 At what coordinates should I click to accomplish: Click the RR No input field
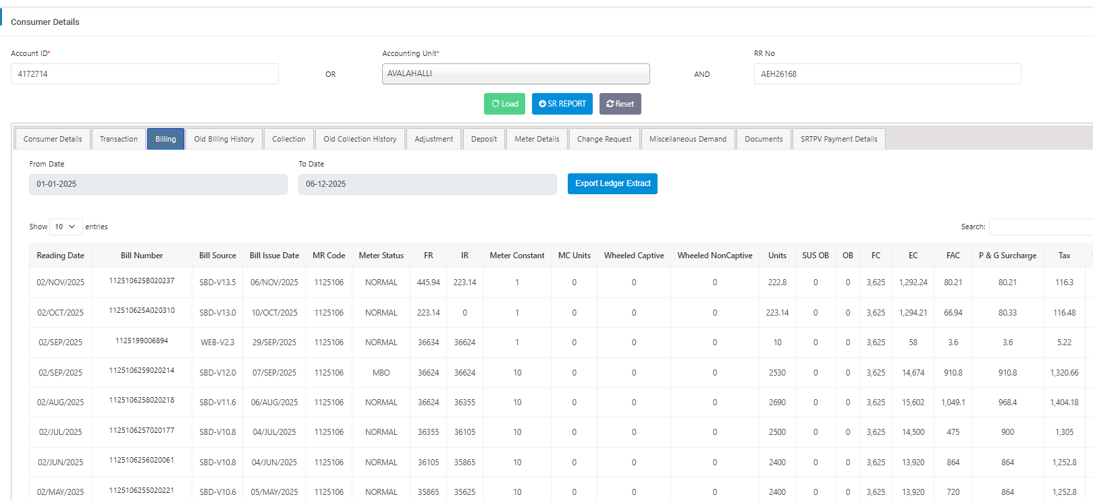tap(886, 74)
